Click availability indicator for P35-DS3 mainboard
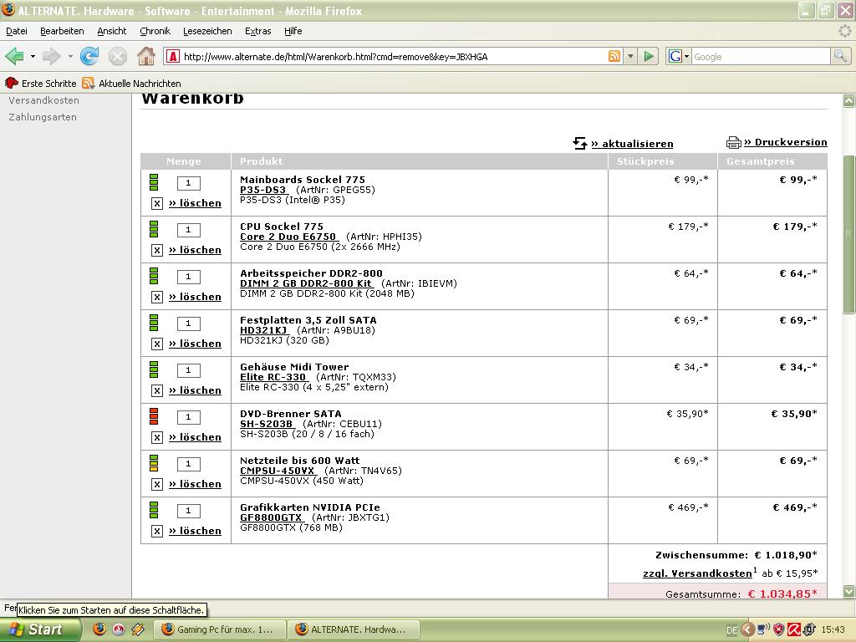Image resolution: width=856 pixels, height=642 pixels. pos(154,182)
